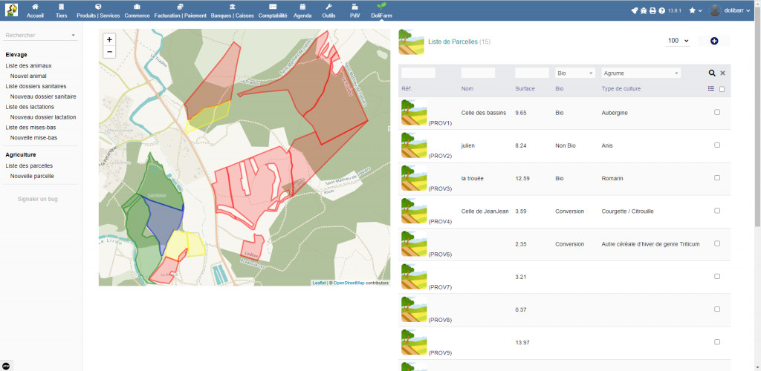Go to the Agenda menu
This screenshot has width=761, height=371.
[x=302, y=10]
